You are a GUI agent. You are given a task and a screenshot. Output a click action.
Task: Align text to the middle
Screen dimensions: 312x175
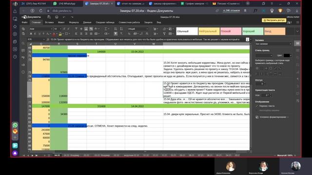[81, 29]
